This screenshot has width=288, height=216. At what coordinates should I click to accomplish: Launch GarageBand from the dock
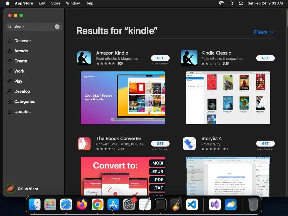pyautogui.click(x=176, y=204)
